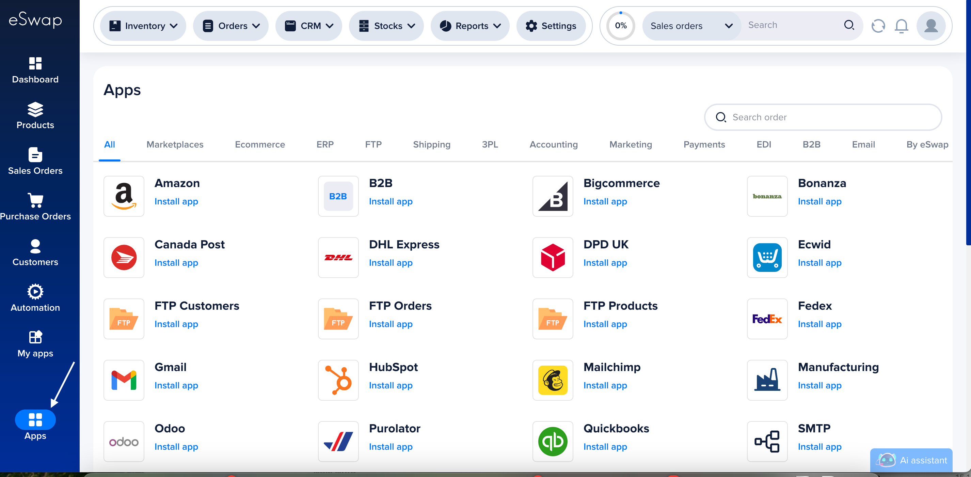Switch to the Marketplaces tab
This screenshot has width=971, height=477.
pyautogui.click(x=175, y=144)
